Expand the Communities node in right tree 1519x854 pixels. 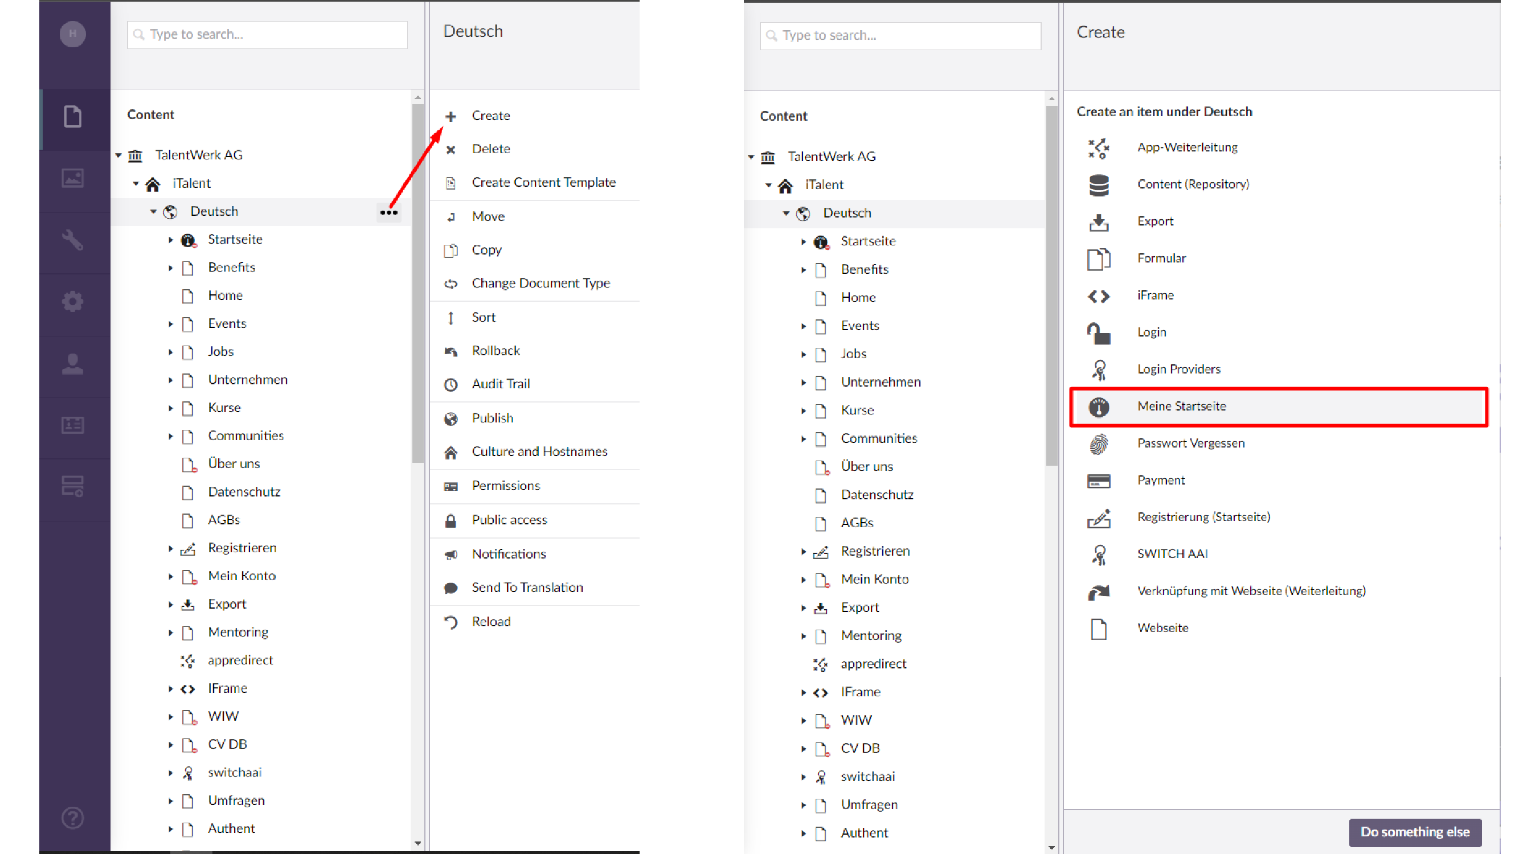803,438
